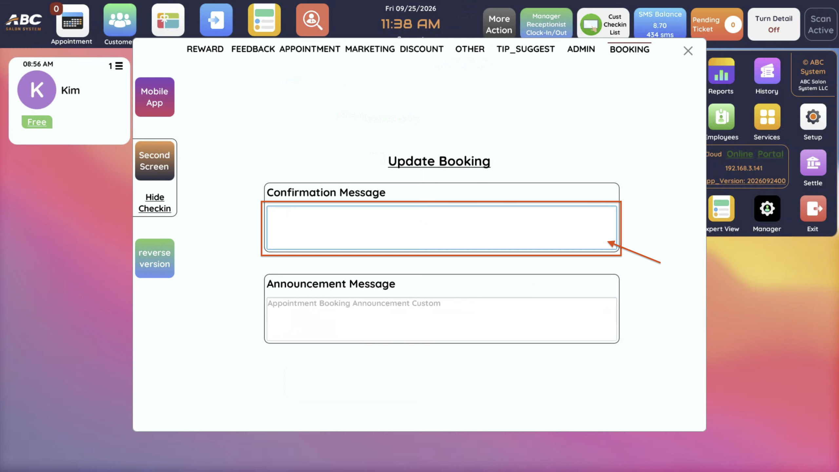
Task: Switch to the DISCOUNT tab
Action: click(x=421, y=49)
